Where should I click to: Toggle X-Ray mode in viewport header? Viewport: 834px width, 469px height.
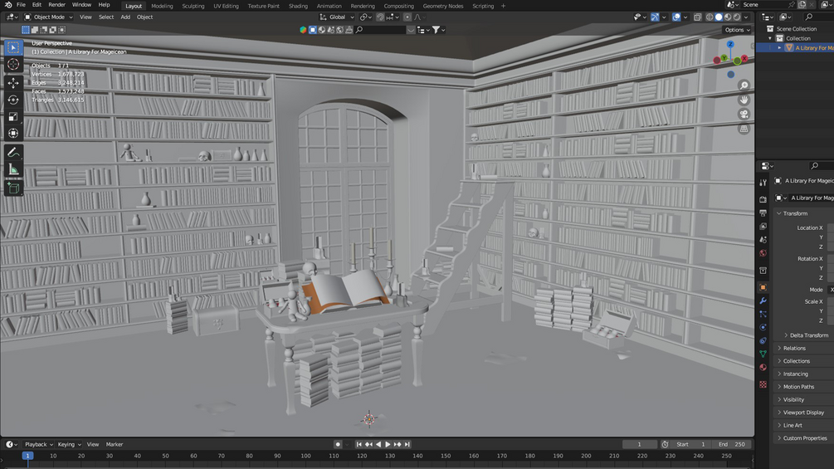coord(698,17)
